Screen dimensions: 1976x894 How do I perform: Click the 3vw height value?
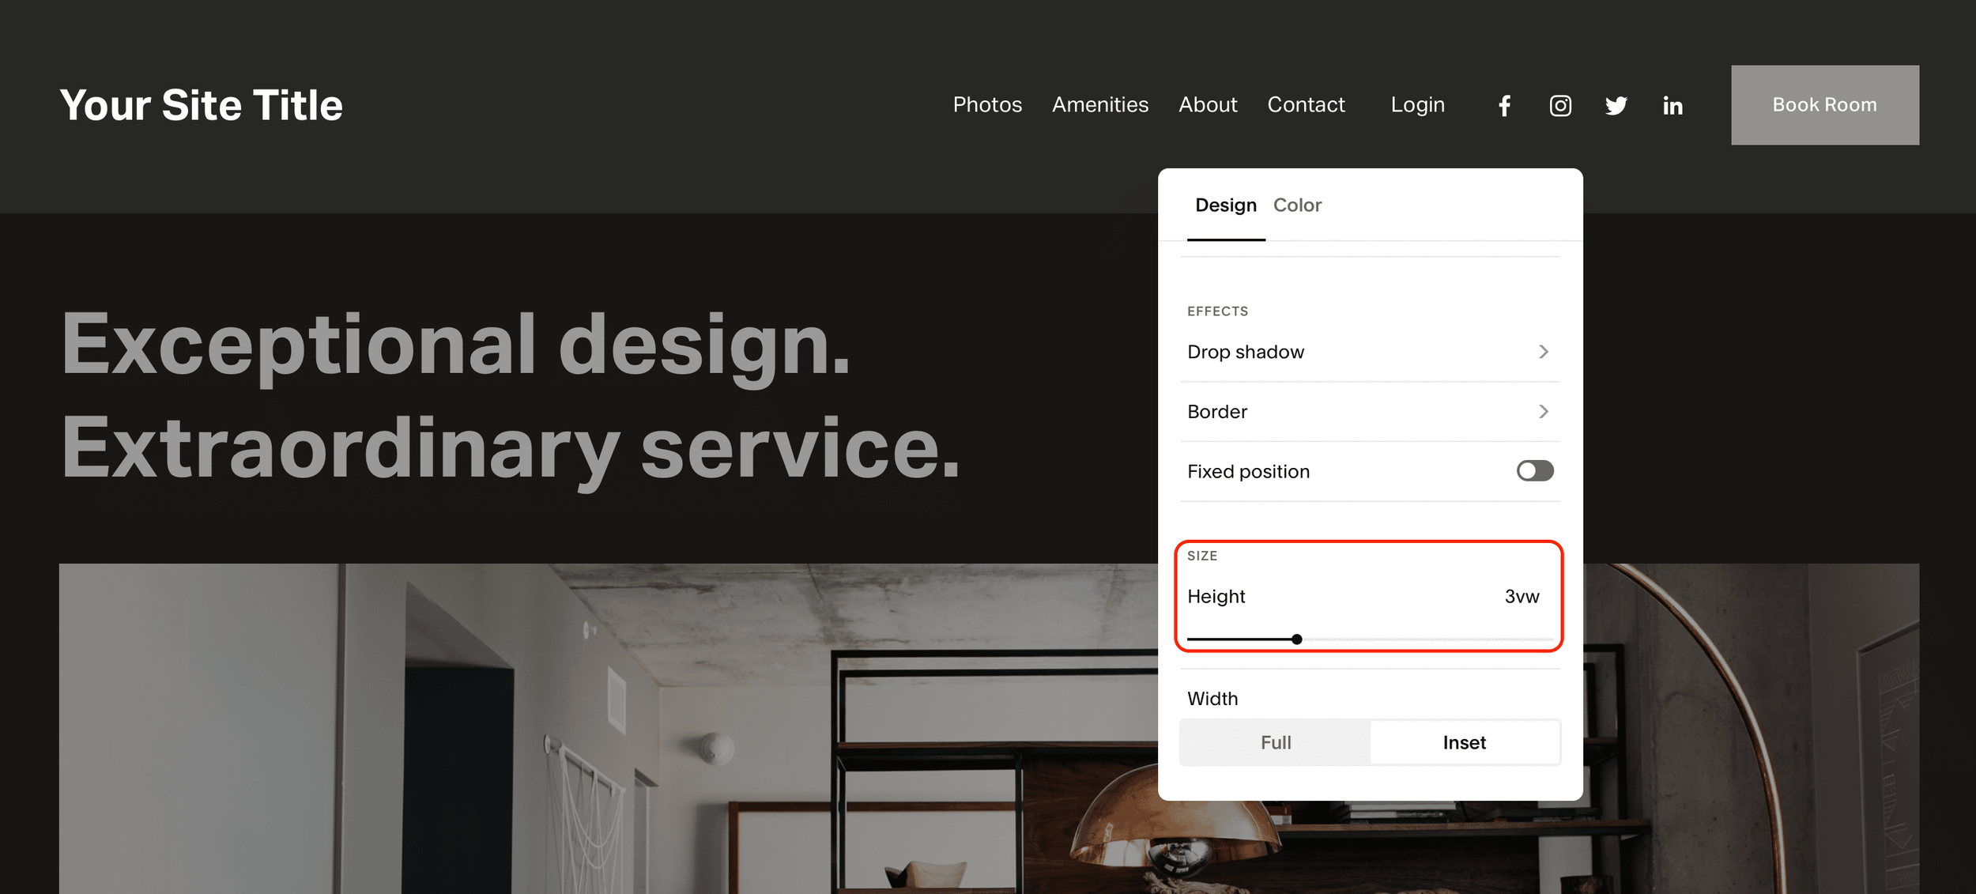coord(1522,596)
